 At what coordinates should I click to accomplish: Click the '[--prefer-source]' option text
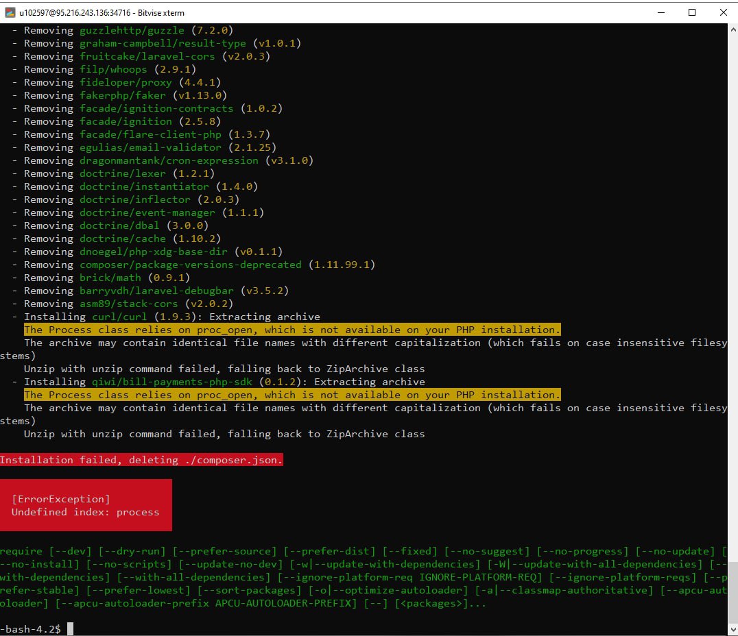click(x=224, y=551)
